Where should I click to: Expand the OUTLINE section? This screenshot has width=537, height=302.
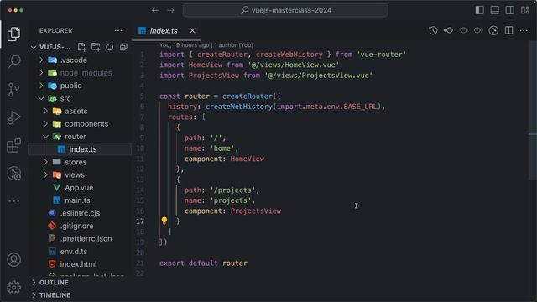(x=80, y=283)
